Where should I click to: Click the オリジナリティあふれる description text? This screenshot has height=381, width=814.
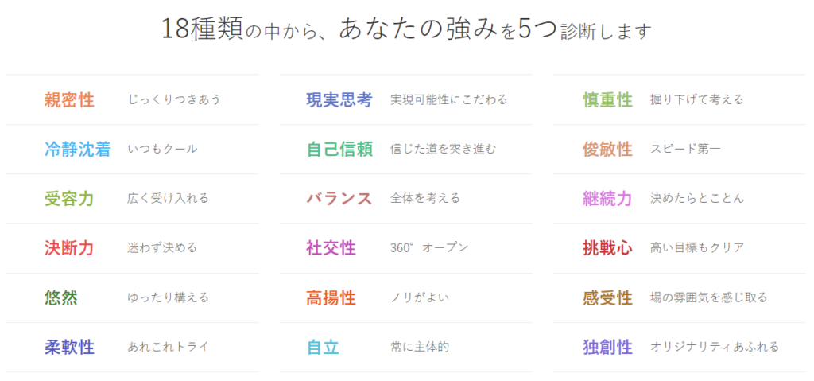click(715, 347)
